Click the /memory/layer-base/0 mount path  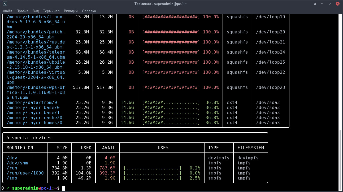pyautogui.click(x=33, y=107)
